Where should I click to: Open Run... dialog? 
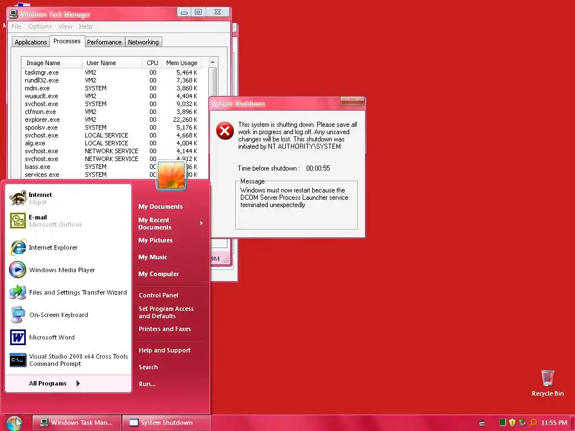(147, 384)
